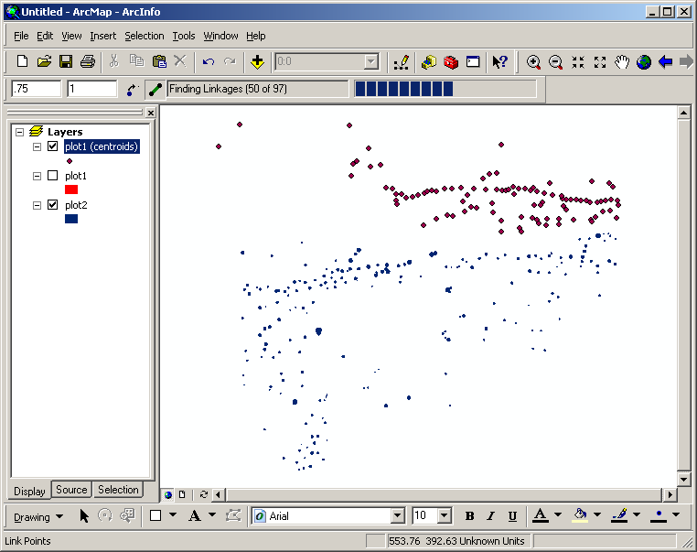
Task: Open the Selection menu
Action: click(x=145, y=36)
